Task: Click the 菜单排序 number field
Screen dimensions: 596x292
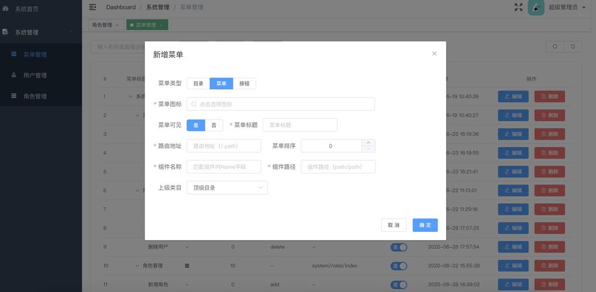Action: pos(330,146)
